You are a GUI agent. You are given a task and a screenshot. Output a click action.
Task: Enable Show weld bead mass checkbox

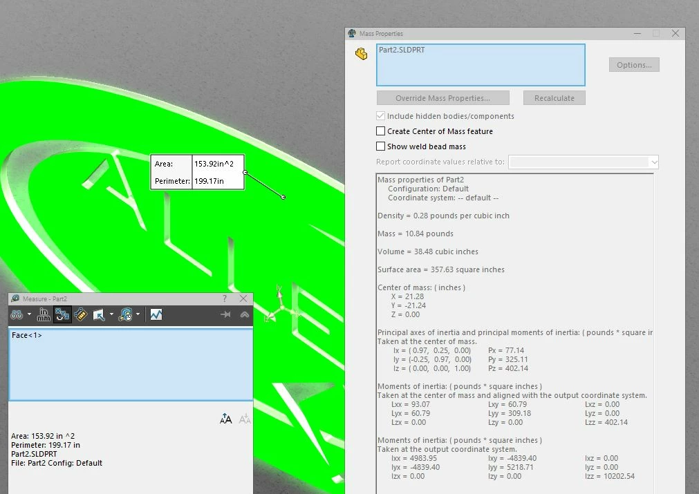point(380,146)
